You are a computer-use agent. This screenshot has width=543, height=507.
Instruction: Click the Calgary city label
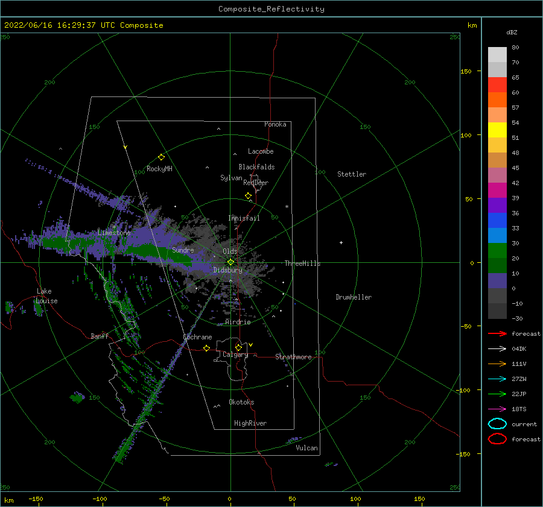pyautogui.click(x=235, y=354)
